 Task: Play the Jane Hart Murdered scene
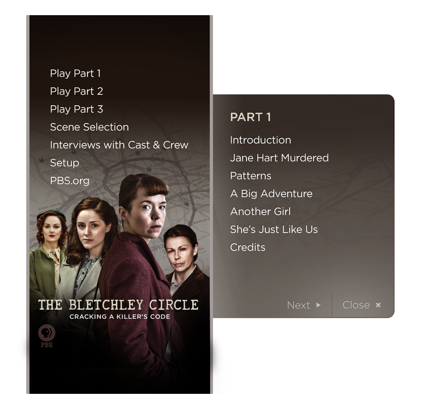(279, 158)
